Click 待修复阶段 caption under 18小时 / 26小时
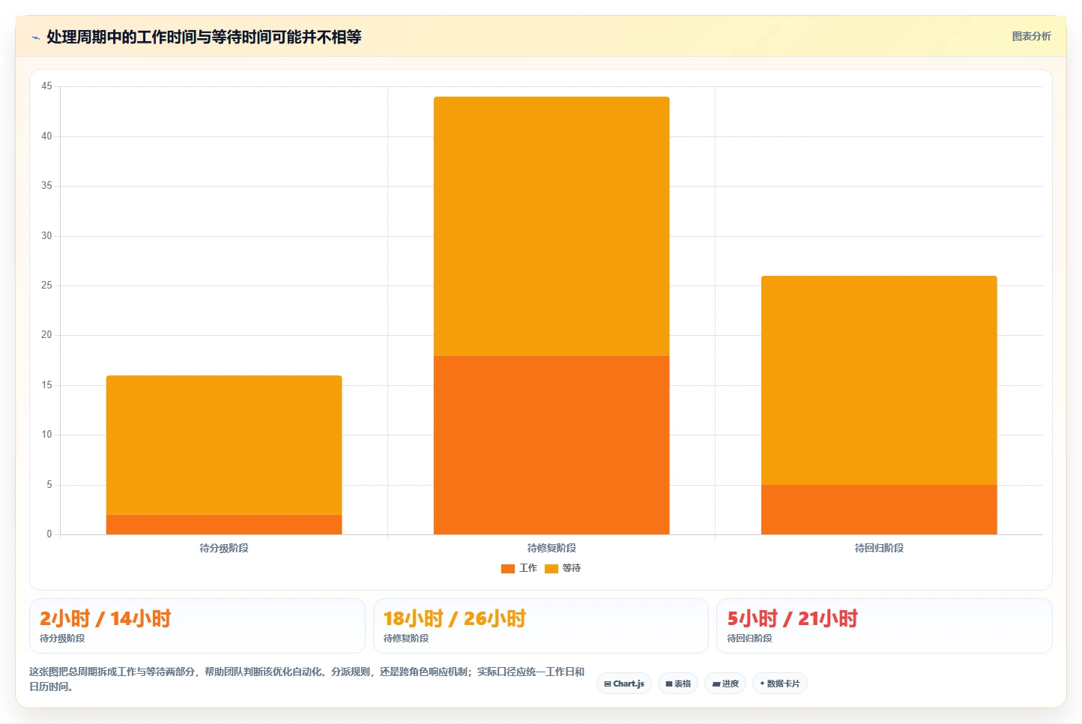1082x724 pixels. click(x=406, y=639)
